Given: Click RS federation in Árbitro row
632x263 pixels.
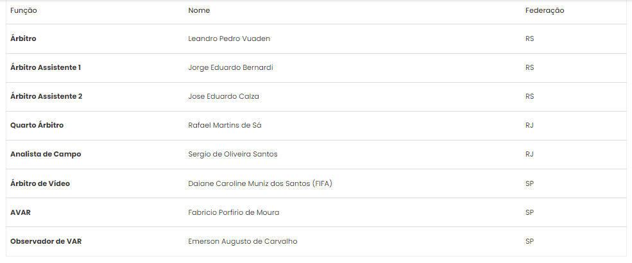Looking at the screenshot, I should pos(529,38).
